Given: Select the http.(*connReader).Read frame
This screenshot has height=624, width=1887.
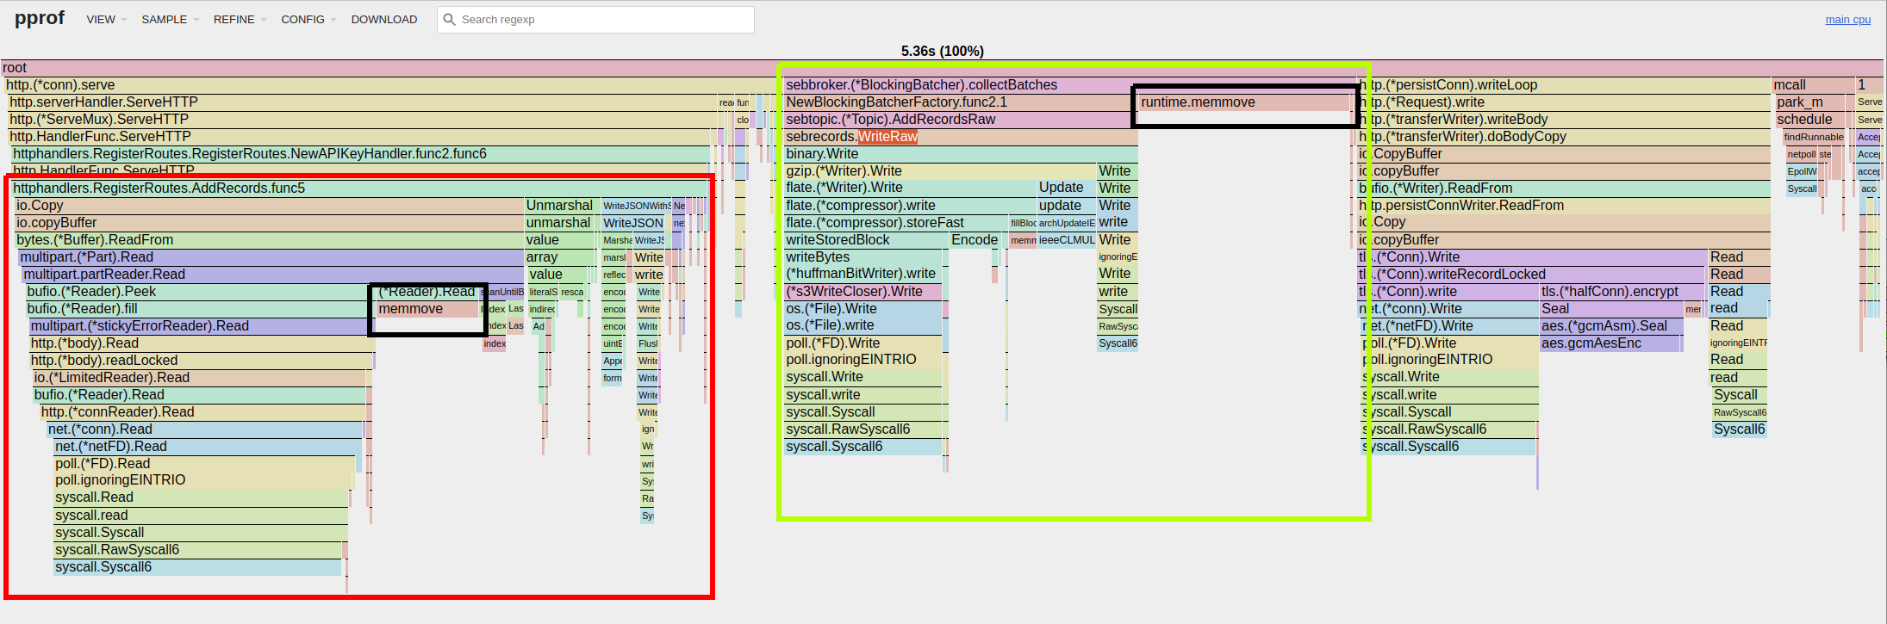Looking at the screenshot, I should 202,412.
